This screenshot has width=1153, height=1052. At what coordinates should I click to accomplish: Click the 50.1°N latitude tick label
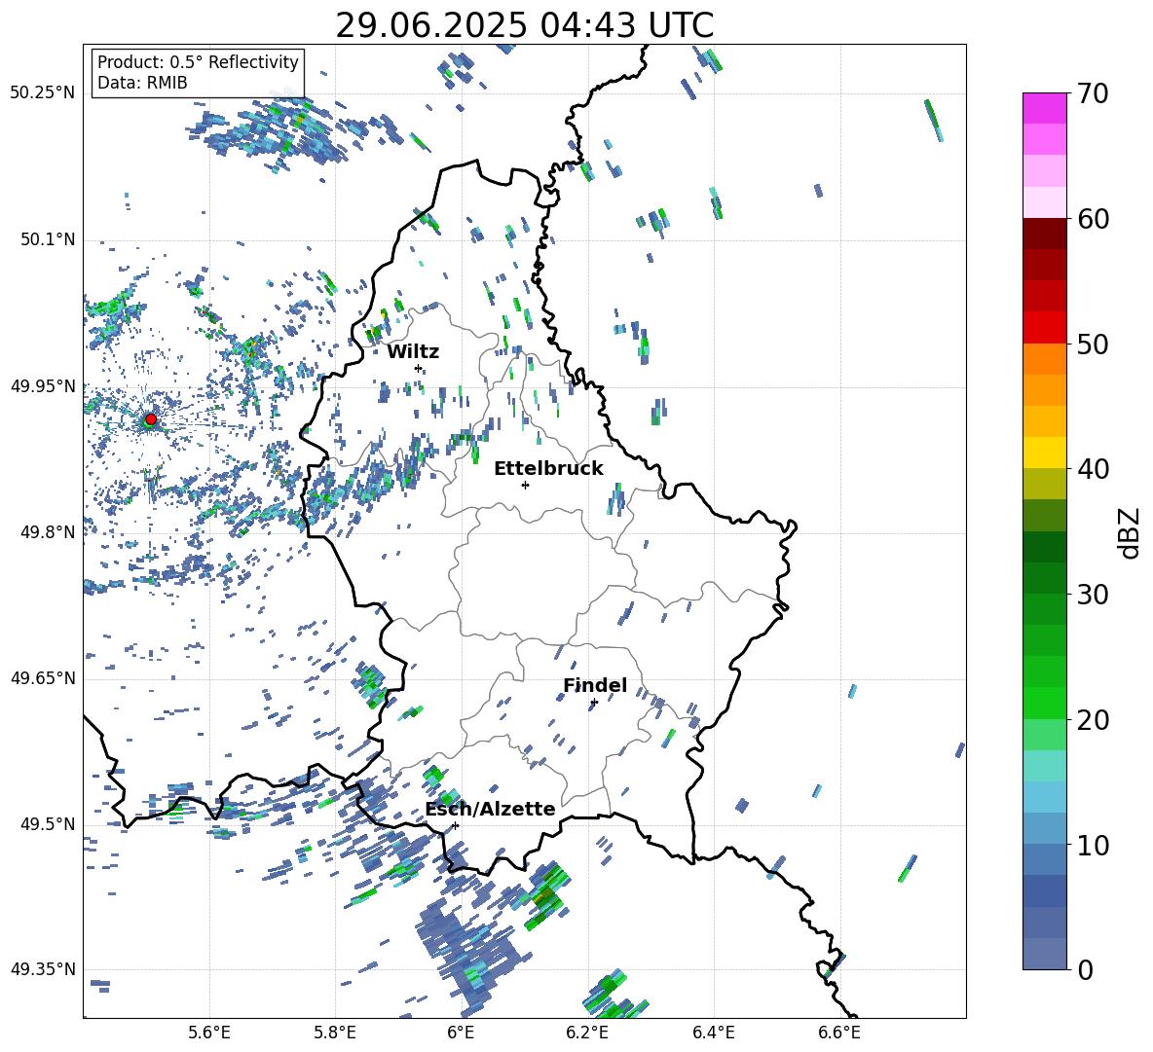48,239
